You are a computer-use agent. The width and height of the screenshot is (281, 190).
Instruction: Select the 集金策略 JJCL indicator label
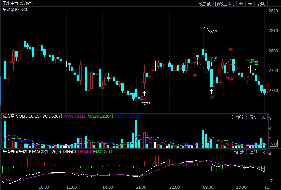coord(15,10)
